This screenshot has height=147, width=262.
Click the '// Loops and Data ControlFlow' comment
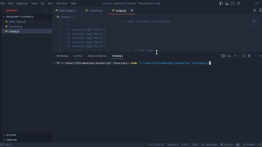coord(146,21)
